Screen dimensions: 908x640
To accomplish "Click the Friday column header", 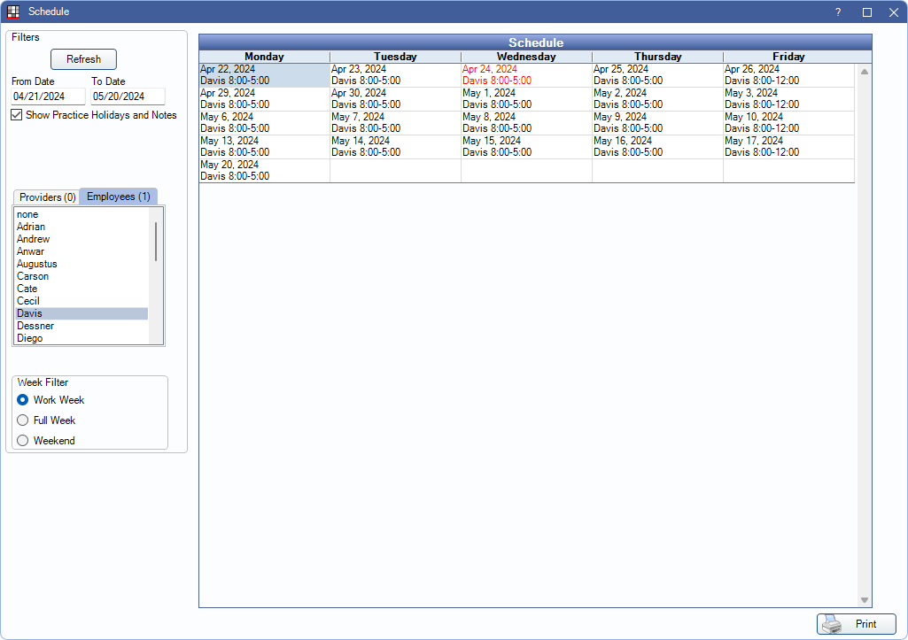I will click(788, 57).
